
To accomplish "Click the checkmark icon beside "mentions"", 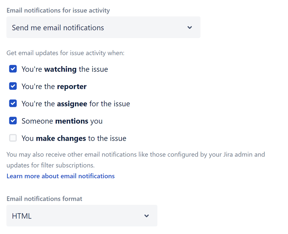I will point(13,121).
